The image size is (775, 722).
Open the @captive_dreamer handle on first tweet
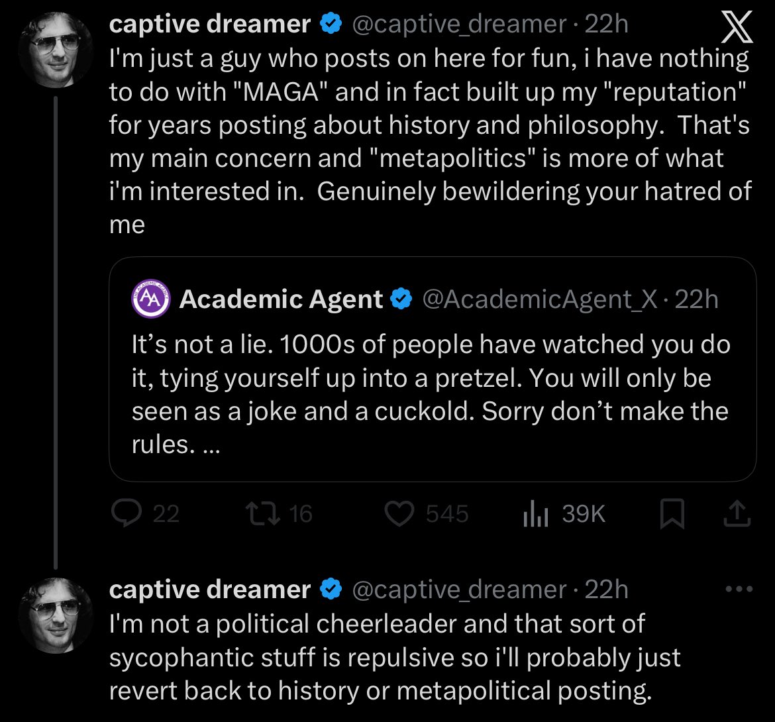click(458, 25)
